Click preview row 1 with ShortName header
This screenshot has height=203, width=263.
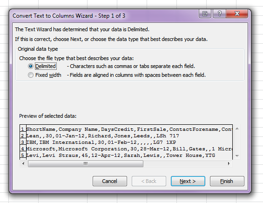pos(126,129)
